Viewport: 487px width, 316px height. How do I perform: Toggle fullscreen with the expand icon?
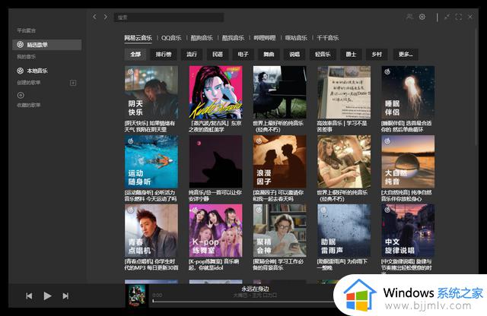458,17
